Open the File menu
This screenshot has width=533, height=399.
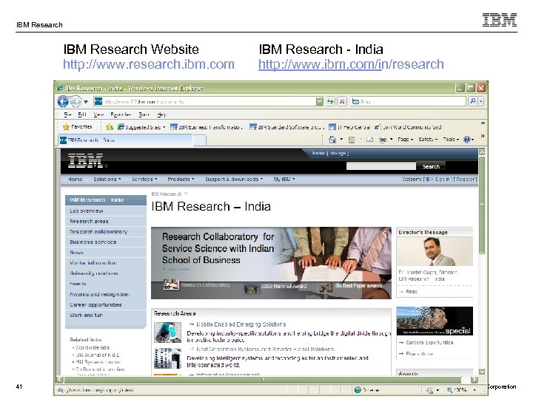click(67, 115)
